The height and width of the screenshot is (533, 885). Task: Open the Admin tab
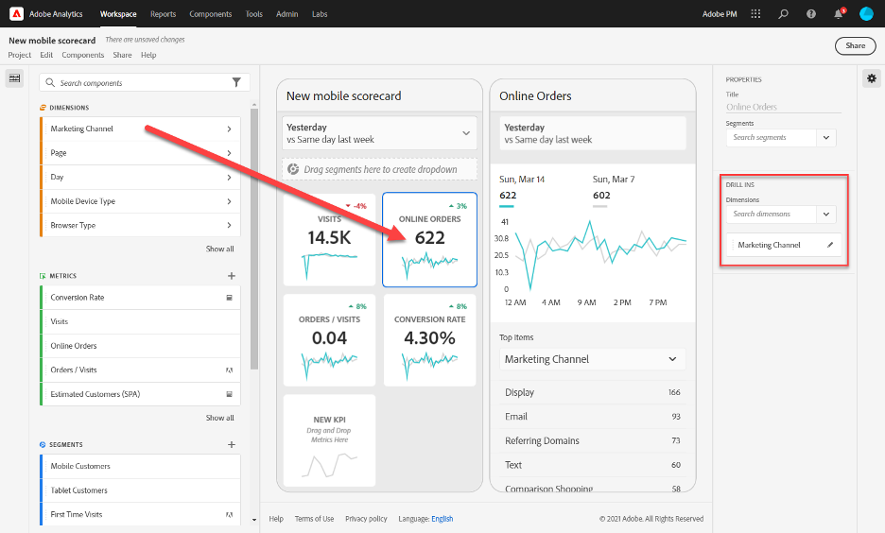click(286, 14)
